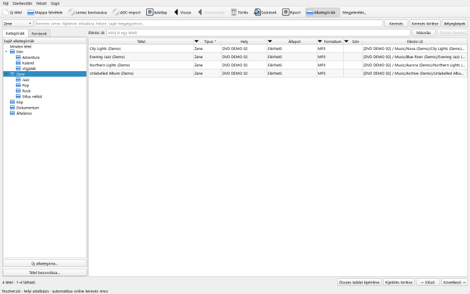This screenshot has width=470, height=294.
Task: Sort by the Hely column header
Action: [x=244, y=41]
